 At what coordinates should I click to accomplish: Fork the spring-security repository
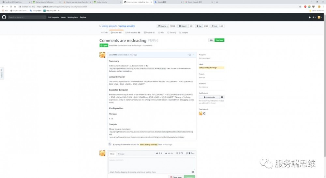point(214,26)
